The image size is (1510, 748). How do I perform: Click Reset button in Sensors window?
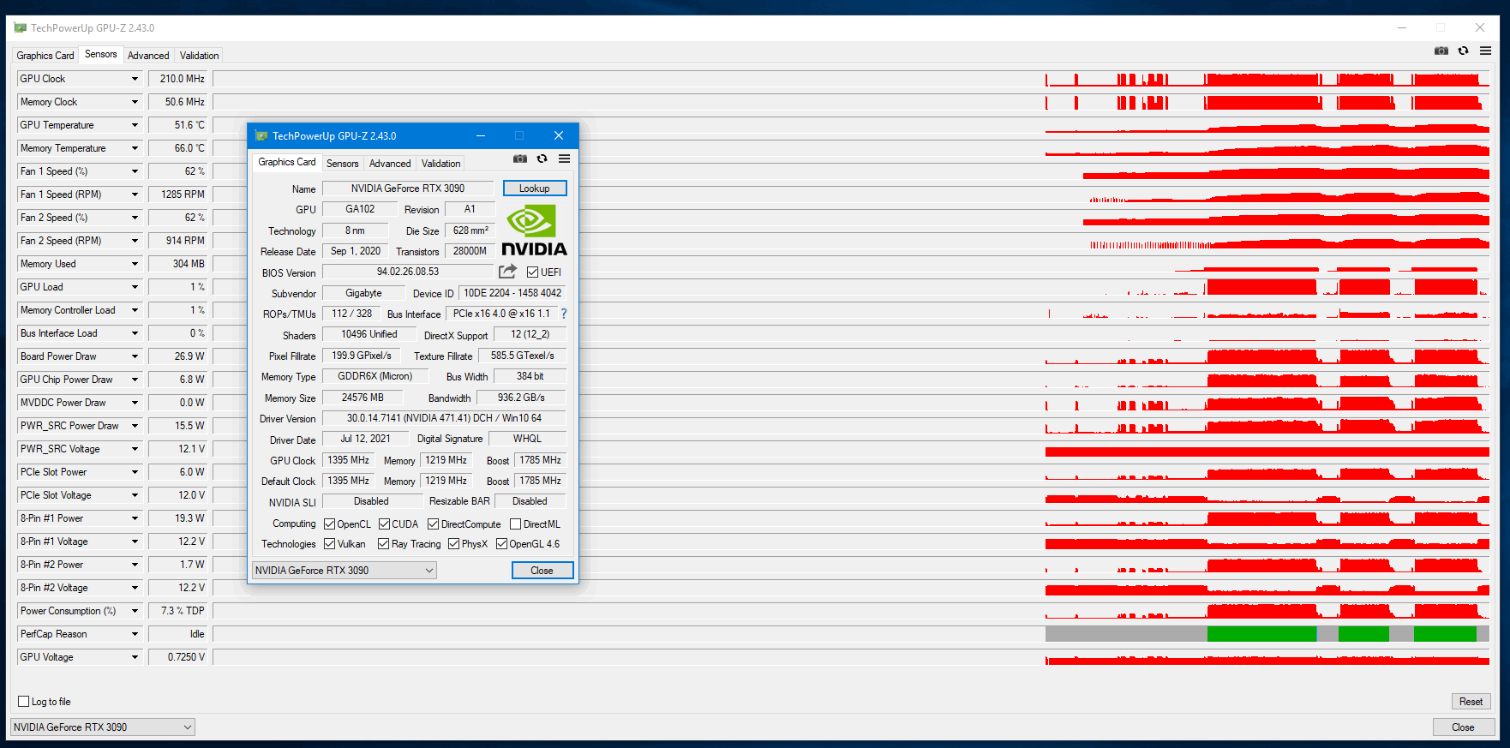point(1471,702)
